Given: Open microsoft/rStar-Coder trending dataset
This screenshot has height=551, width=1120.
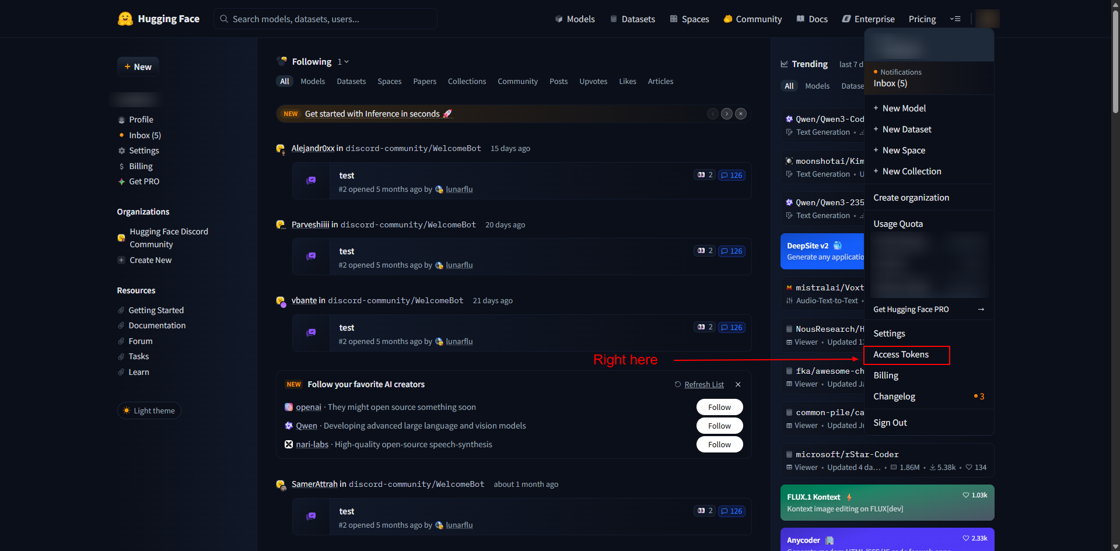Looking at the screenshot, I should click(887, 461).
